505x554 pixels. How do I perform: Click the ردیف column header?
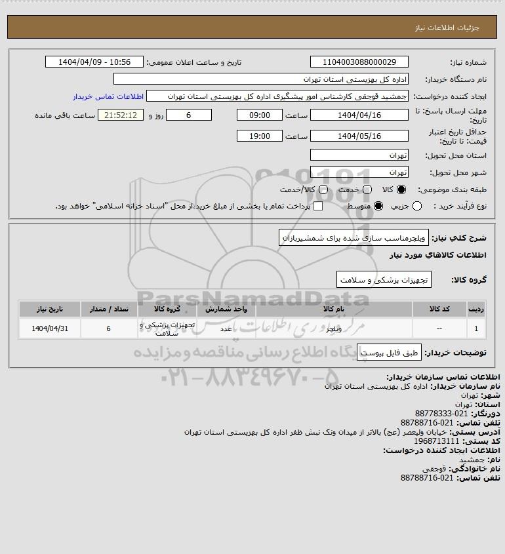[476, 309]
